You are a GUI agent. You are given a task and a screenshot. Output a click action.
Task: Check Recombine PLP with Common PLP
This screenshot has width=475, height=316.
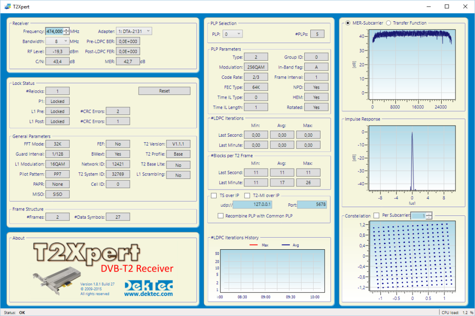[x=221, y=215]
